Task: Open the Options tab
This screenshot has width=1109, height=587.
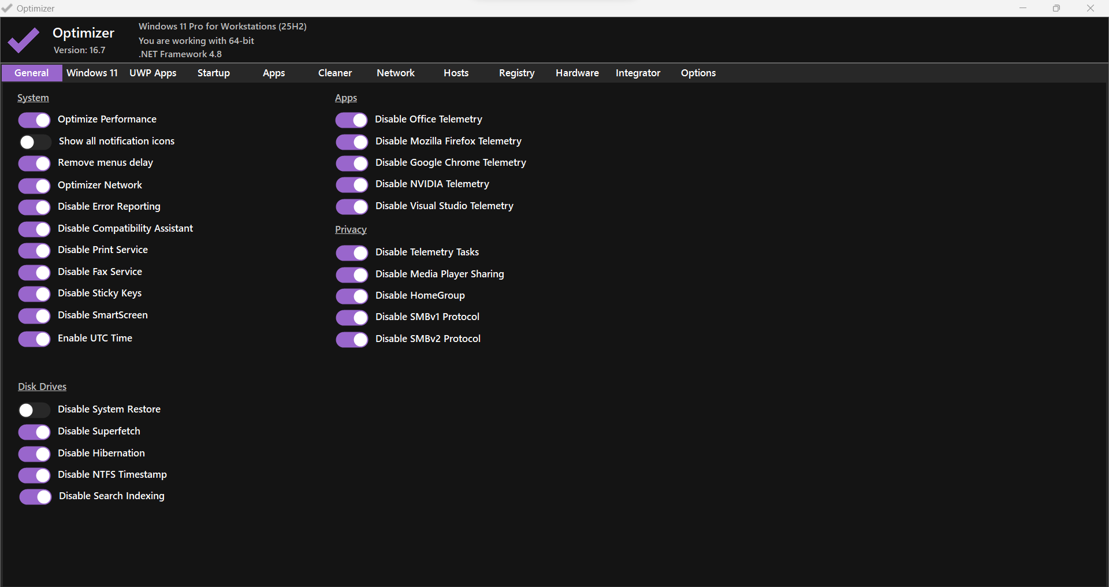Action: [698, 73]
